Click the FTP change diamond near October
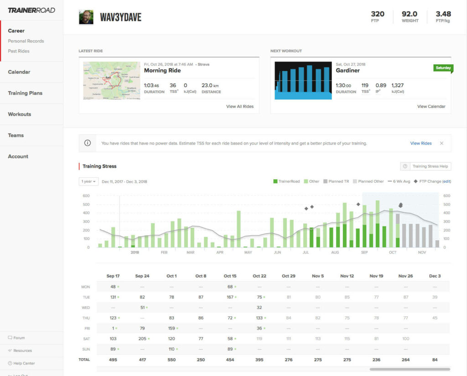Screen dimensions: 467x376 [x=400, y=205]
